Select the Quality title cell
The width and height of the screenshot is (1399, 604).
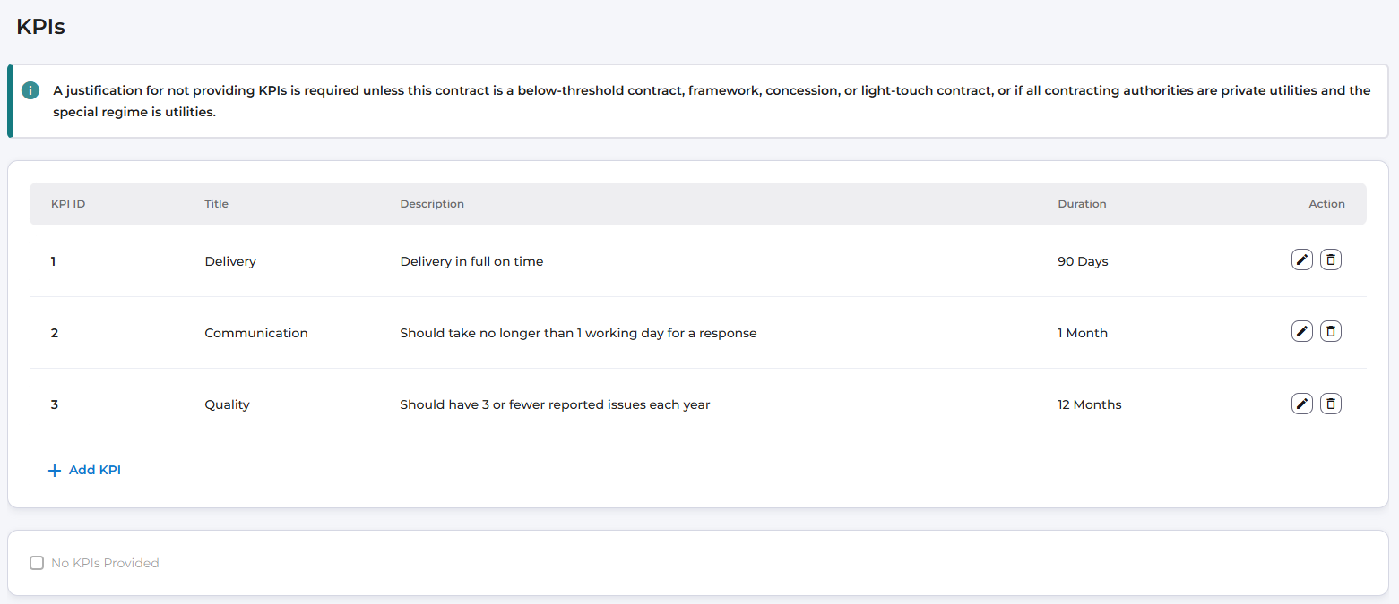(227, 404)
